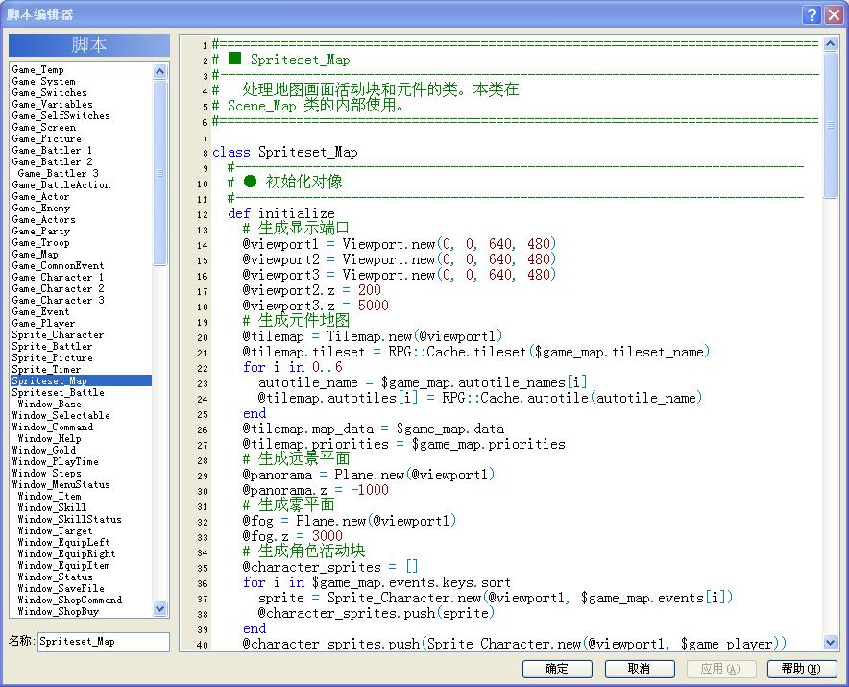The height and width of the screenshot is (687, 849).
Task: Open the Window_MenuStatus script
Action: [x=61, y=484]
